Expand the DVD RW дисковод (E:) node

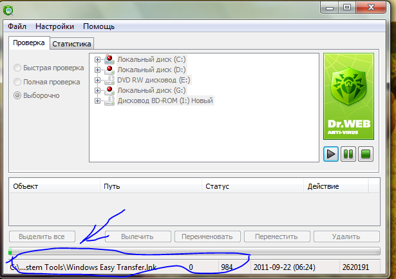97,80
